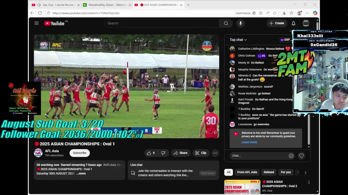The height and width of the screenshot is (195, 348).
Task: Open the YouTube hamburger guide menu
Action: (x=36, y=23)
